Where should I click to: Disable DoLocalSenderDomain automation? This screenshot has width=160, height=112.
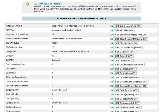131,86
